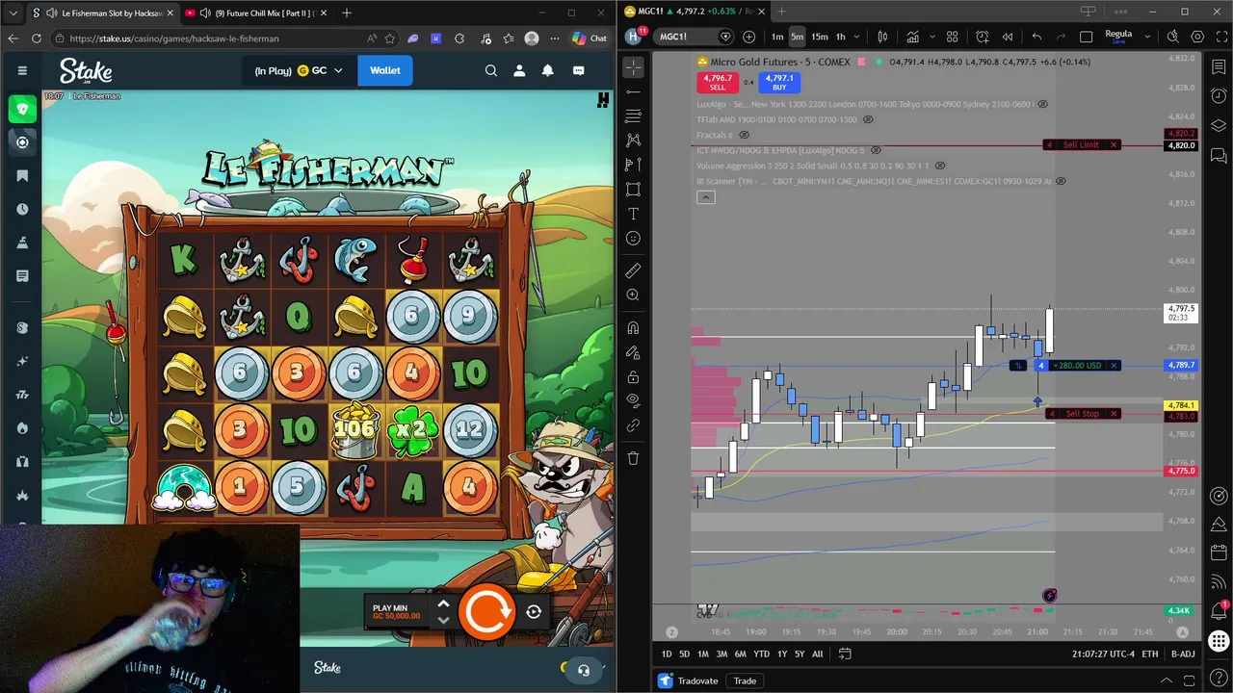The width and height of the screenshot is (1233, 693).
Task: Open the alerts clock panel
Action: coord(1219,96)
